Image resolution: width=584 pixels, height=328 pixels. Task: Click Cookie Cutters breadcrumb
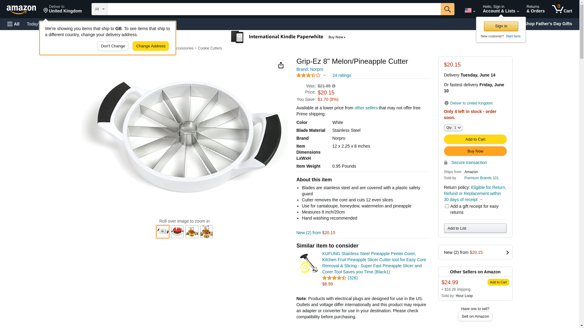(x=210, y=48)
